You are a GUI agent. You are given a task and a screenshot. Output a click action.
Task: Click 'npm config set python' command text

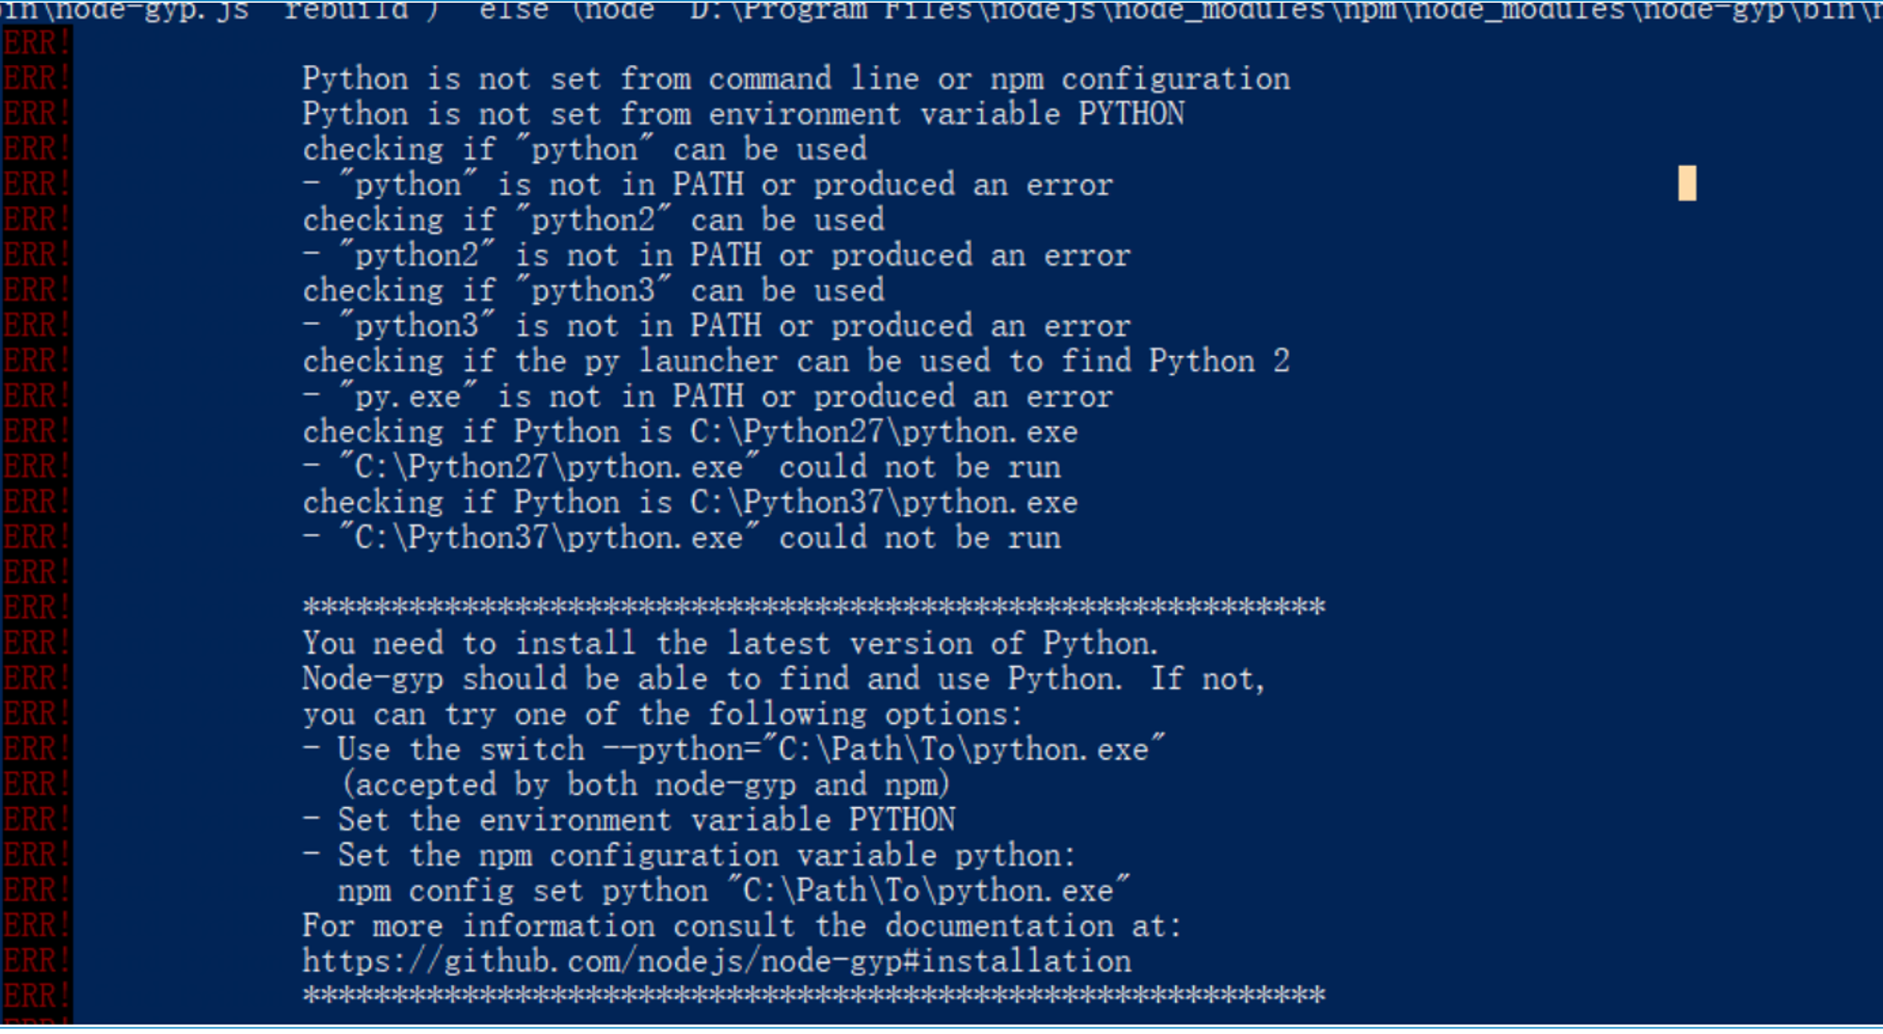point(523,891)
